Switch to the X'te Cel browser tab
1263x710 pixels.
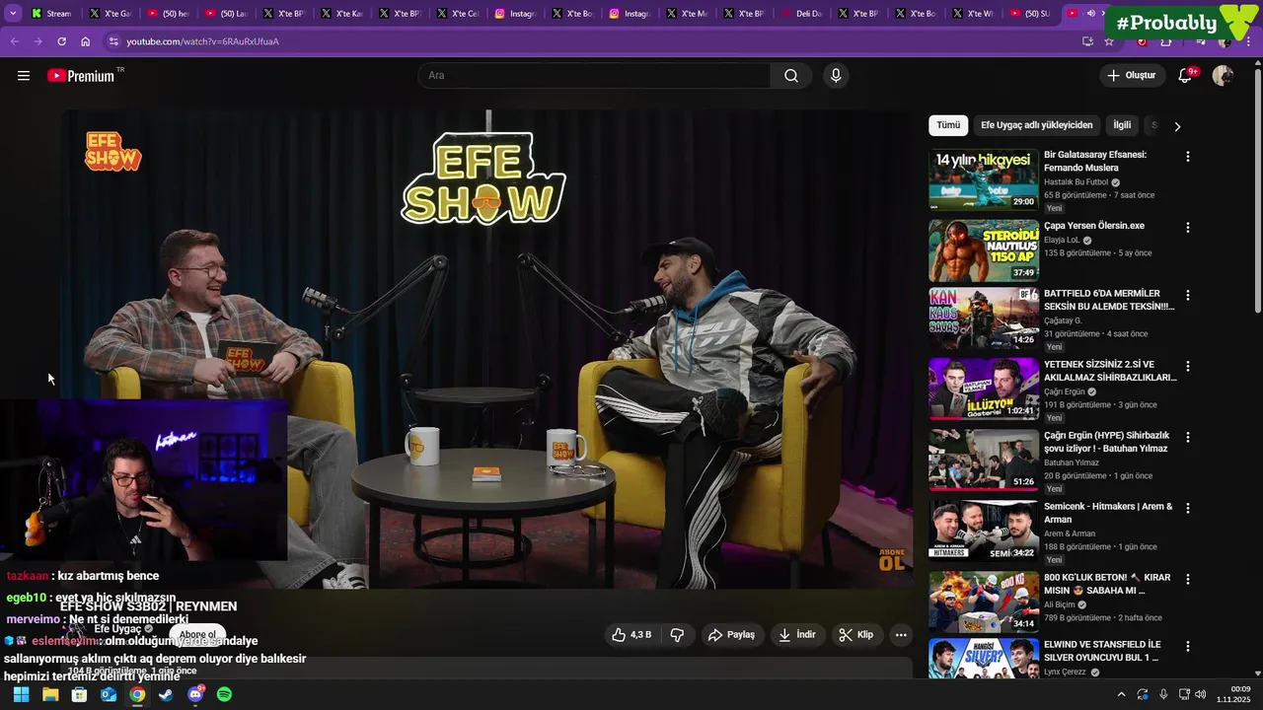click(x=457, y=14)
